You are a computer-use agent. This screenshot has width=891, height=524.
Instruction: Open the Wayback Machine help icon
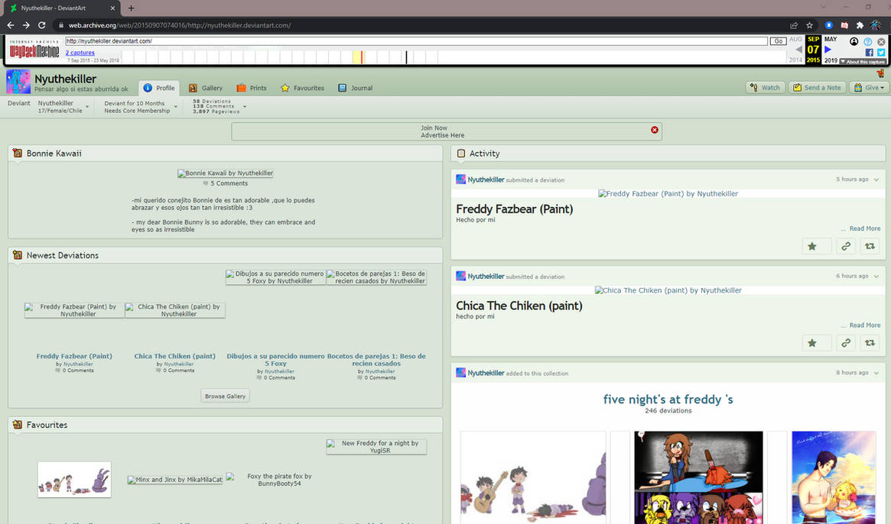pyautogui.click(x=868, y=41)
